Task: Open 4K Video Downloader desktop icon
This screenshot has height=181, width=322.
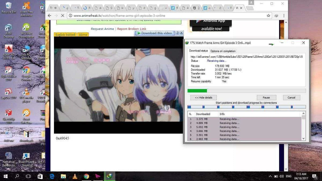Action: tap(26, 31)
